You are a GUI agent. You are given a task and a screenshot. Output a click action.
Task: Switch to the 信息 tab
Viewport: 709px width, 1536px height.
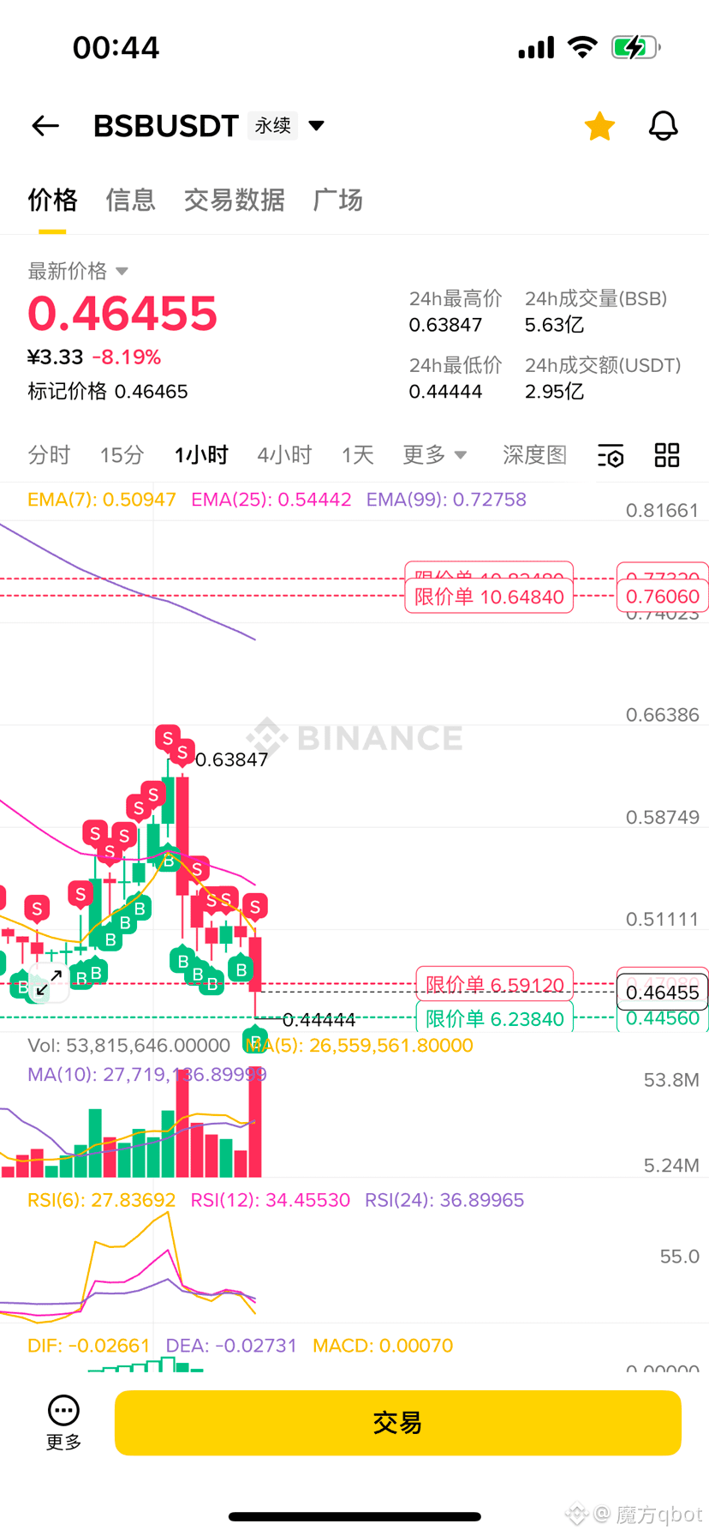(130, 200)
